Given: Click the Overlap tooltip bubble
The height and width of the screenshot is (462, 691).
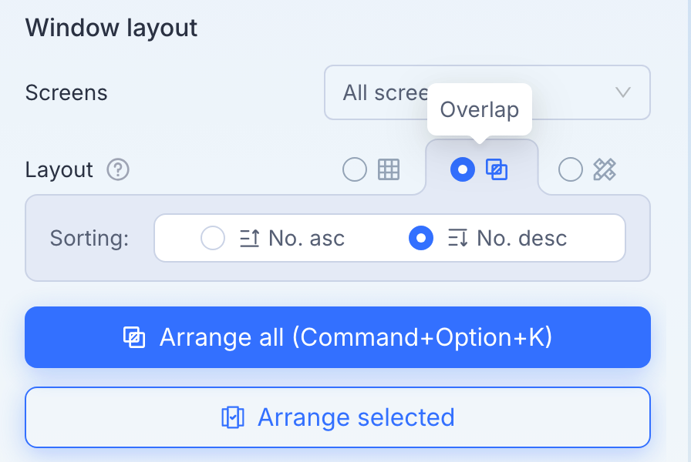Looking at the screenshot, I should tap(480, 109).
